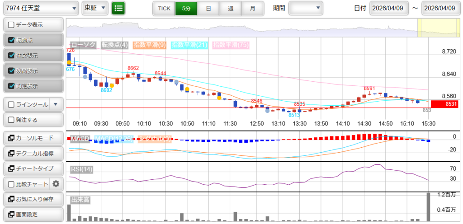
Task: Click お気に入り保存 to save favorite
Action: (33, 199)
